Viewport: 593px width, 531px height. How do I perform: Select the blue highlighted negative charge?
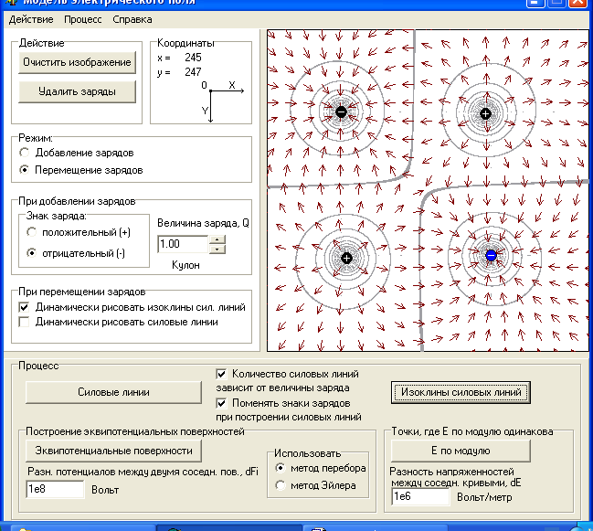pyautogui.click(x=491, y=255)
